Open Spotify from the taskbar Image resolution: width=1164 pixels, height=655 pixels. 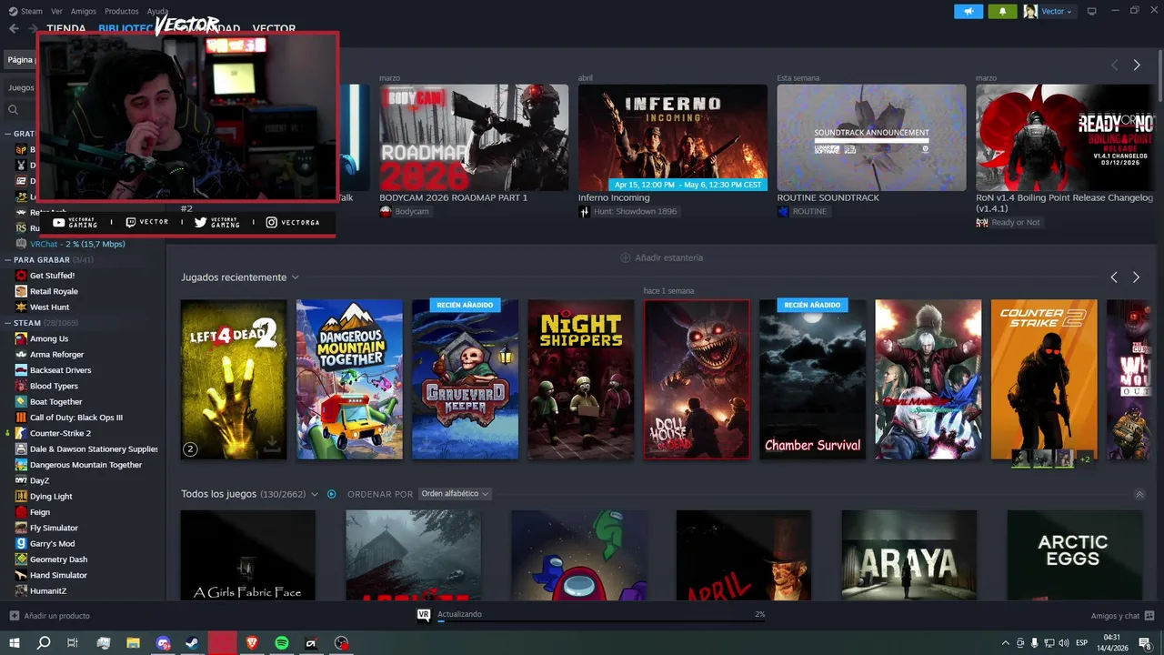(x=282, y=643)
